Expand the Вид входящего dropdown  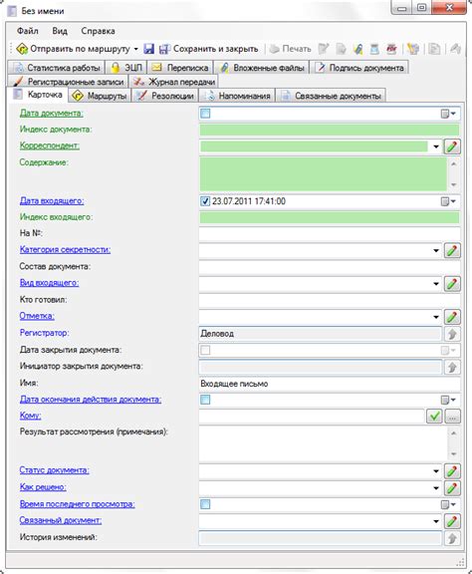point(436,284)
